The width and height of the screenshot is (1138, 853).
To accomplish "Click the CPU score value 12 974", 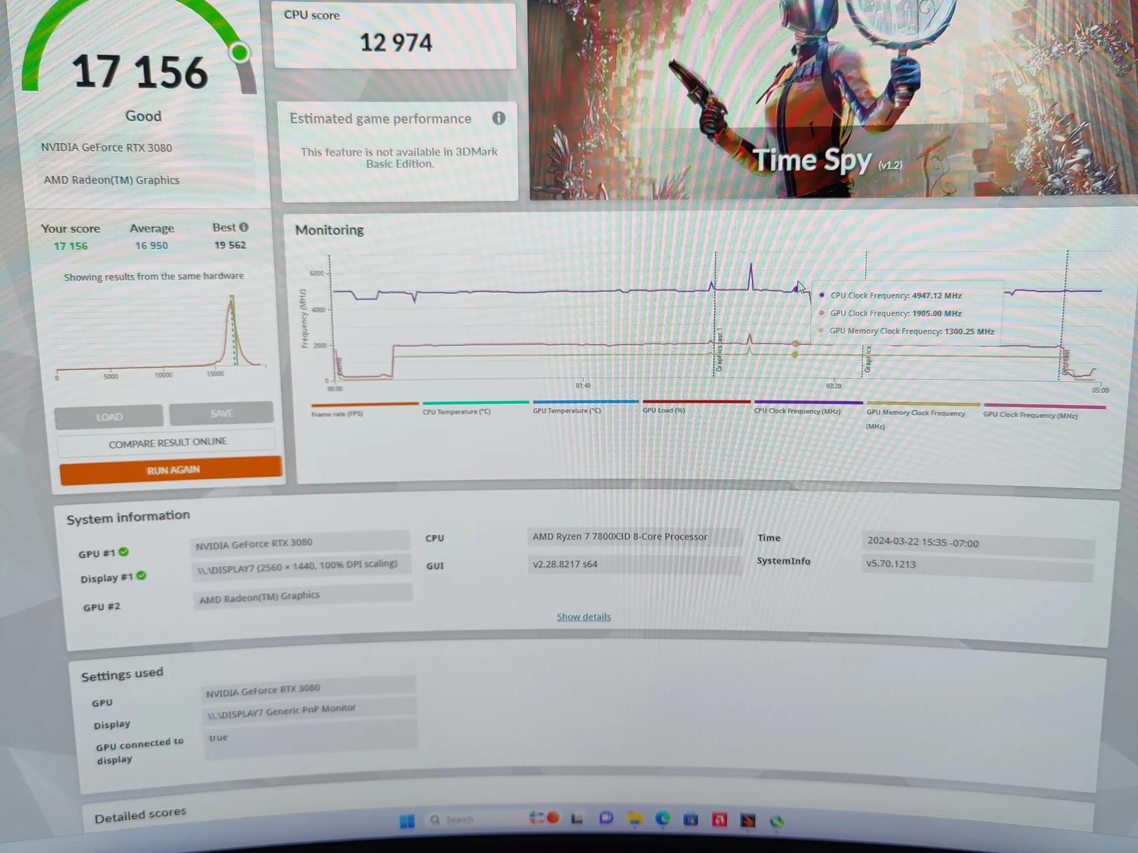I will (396, 43).
